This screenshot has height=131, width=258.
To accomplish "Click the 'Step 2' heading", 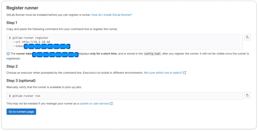I will point(12,66).
